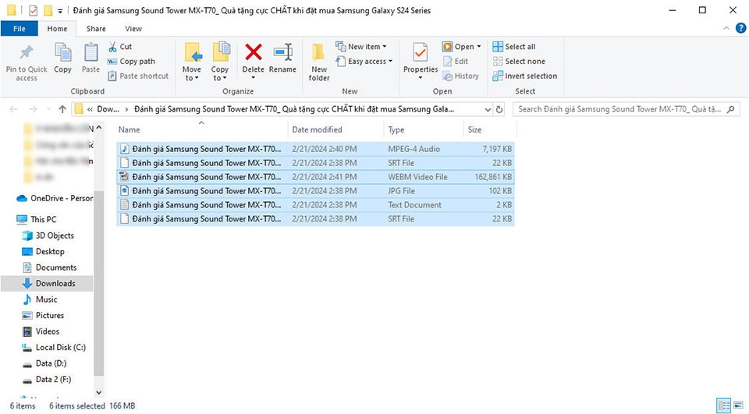Refresh the current folder view
Viewport: 749px width, 414px height.
[x=499, y=109]
